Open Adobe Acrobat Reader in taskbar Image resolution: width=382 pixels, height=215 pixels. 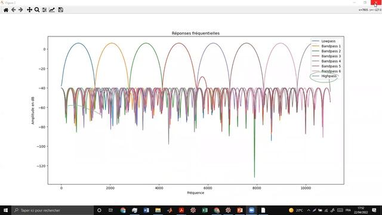click(181, 210)
